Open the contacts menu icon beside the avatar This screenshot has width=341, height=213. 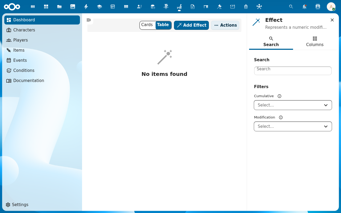click(318, 7)
